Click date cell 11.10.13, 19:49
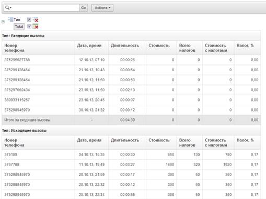This screenshot has height=199, width=266. 92,164
